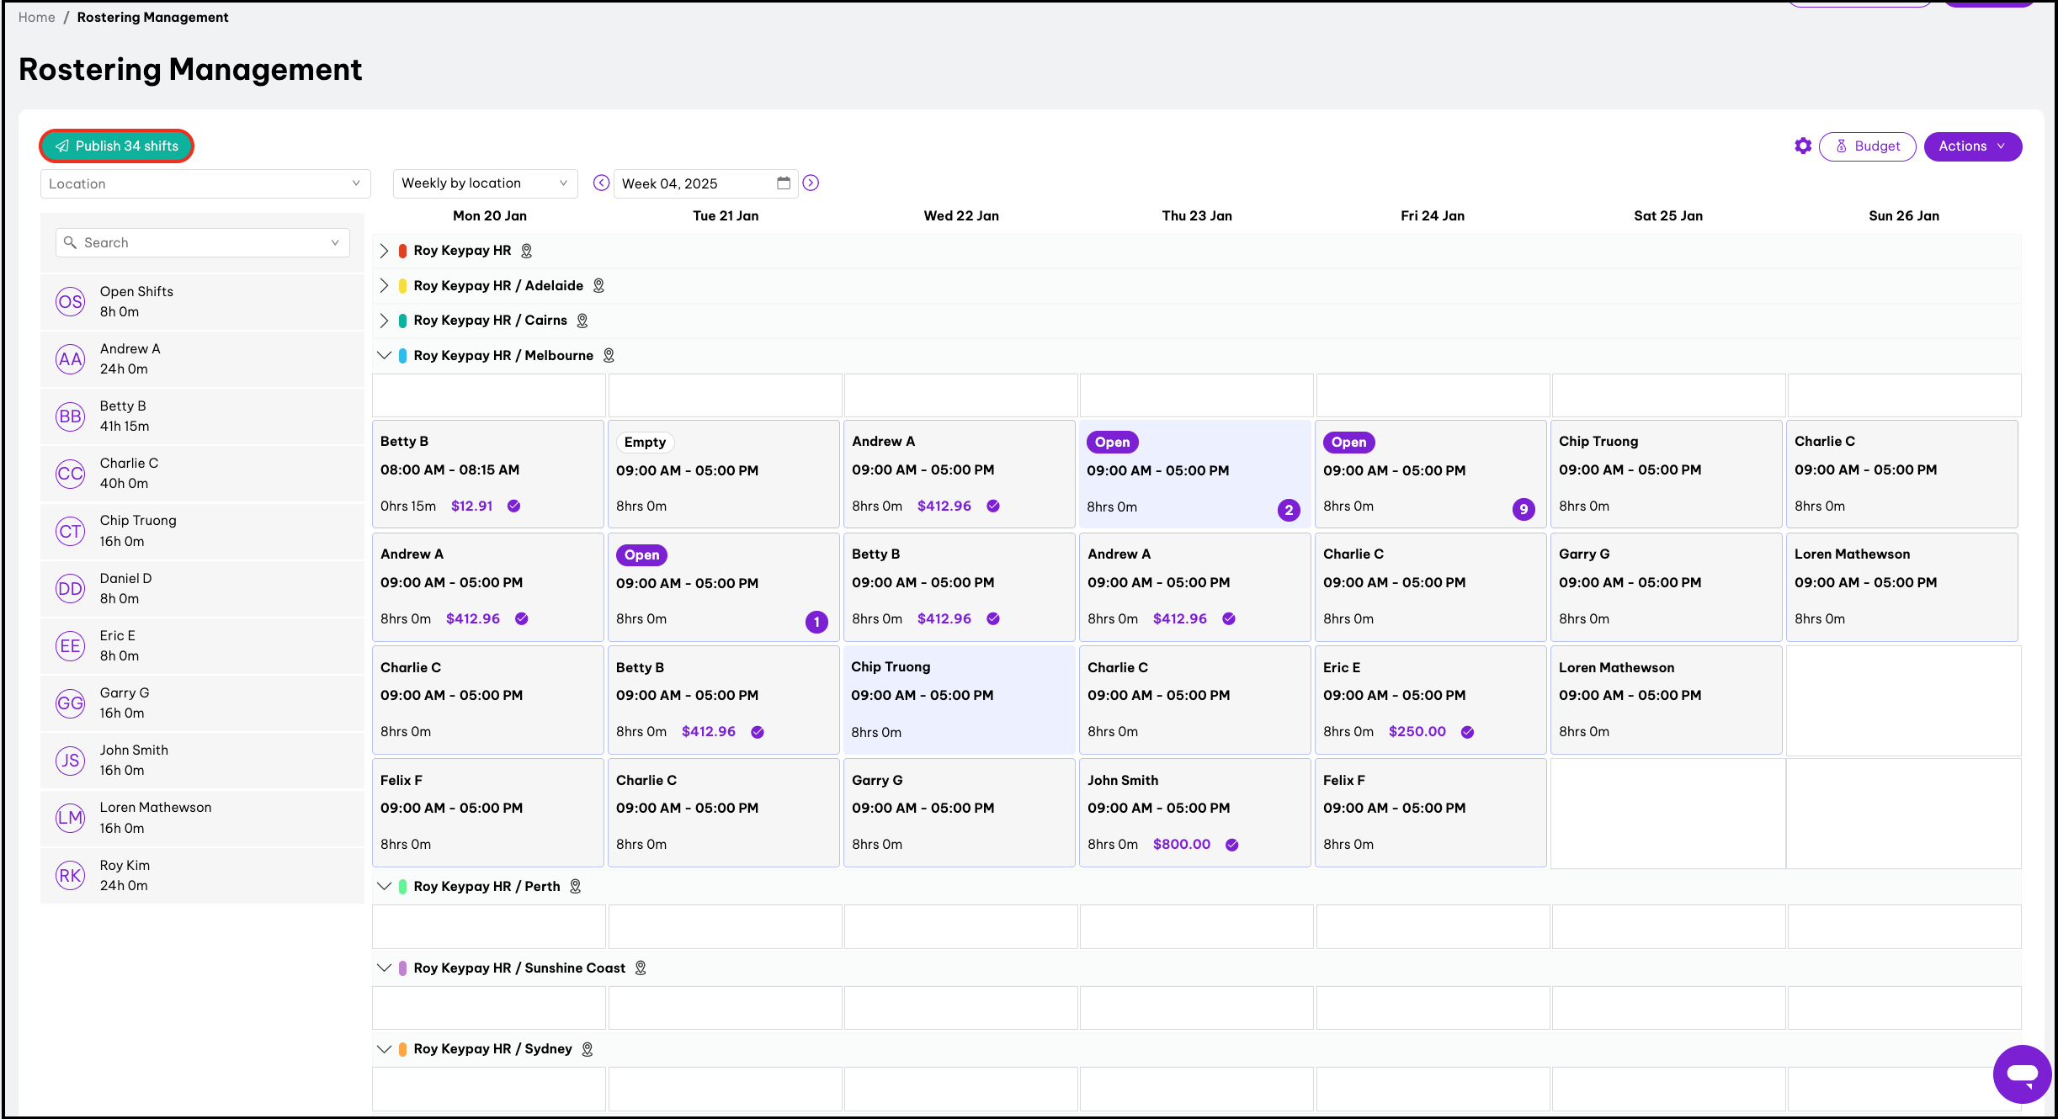The width and height of the screenshot is (2058, 1119).
Task: Open the roster settings gear icon
Action: (1802, 146)
